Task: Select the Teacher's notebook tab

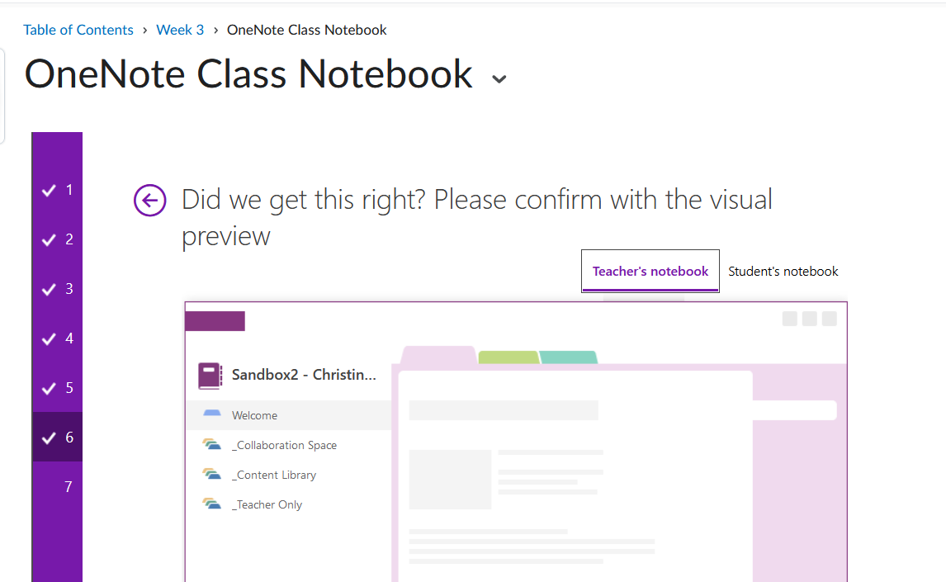Action: (650, 272)
